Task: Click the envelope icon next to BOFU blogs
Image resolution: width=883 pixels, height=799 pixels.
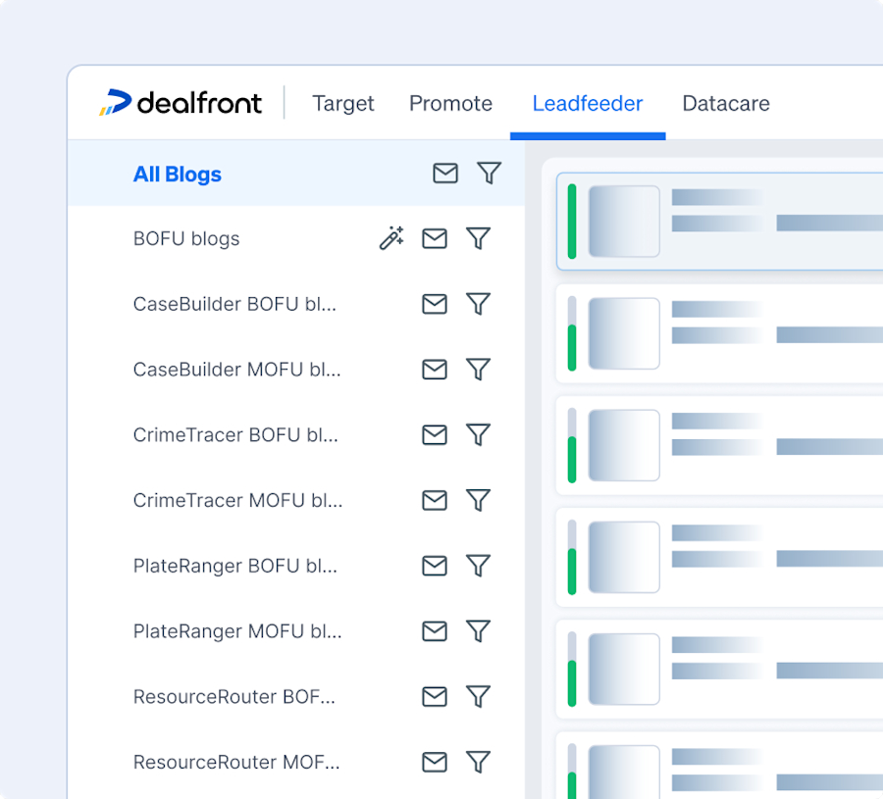Action: coord(435,238)
